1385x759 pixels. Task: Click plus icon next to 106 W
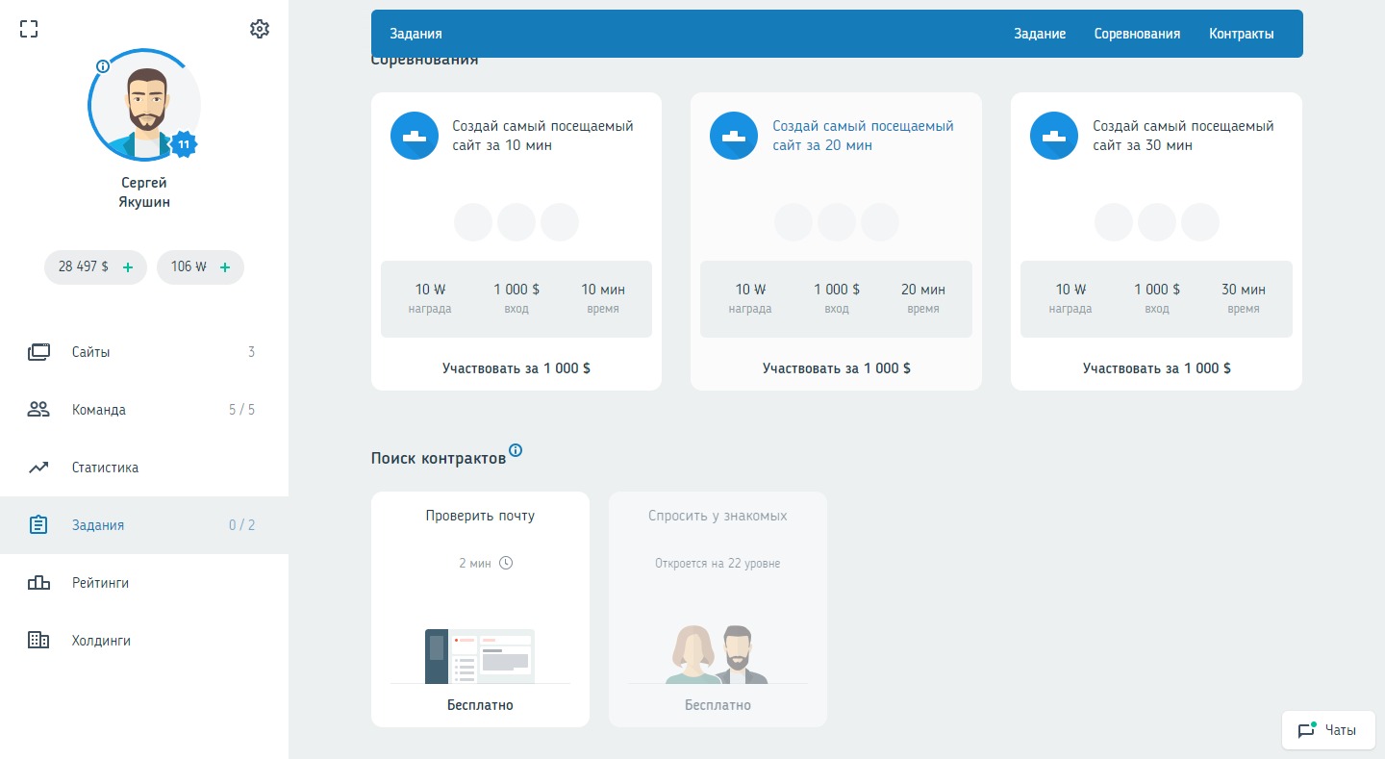click(x=225, y=267)
